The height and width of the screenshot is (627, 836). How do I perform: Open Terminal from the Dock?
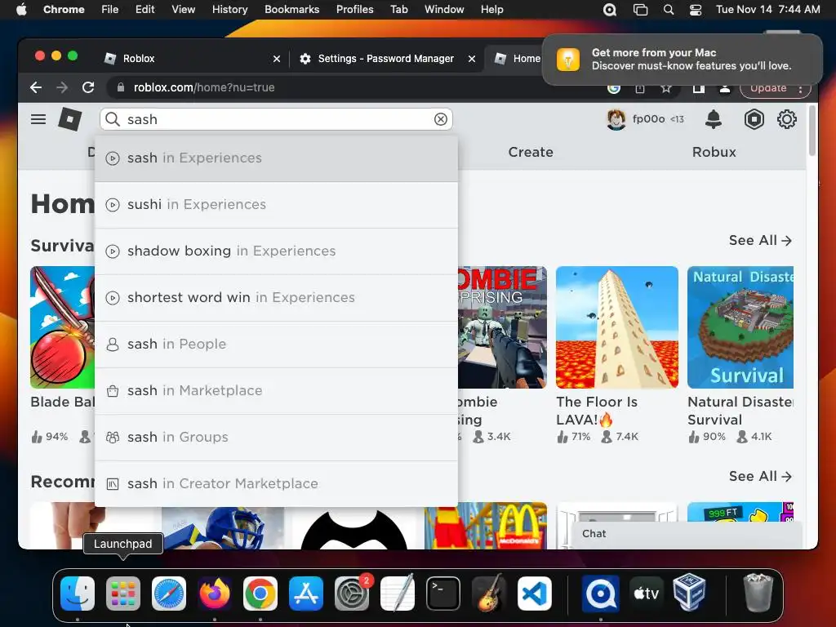[443, 594]
